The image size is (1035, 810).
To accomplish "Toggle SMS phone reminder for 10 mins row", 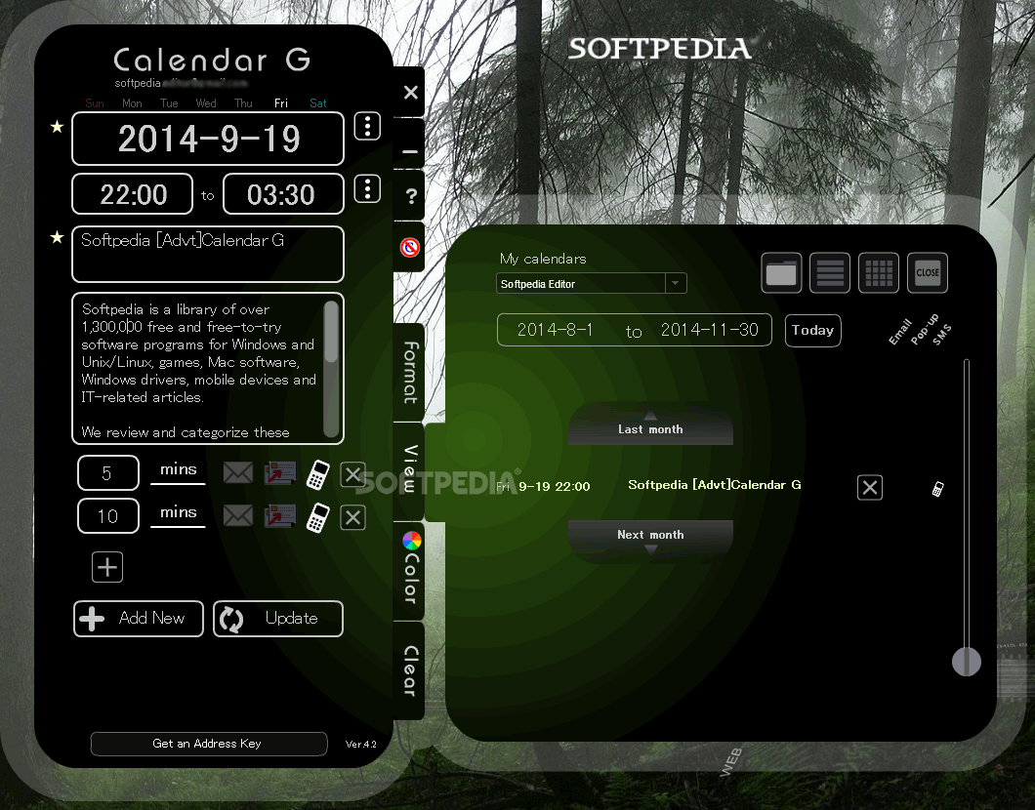I will (x=318, y=517).
